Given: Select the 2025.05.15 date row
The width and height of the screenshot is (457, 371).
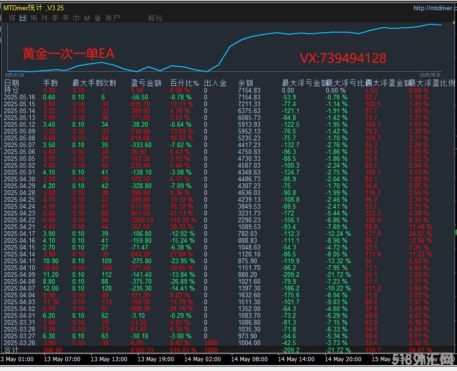Looking at the screenshot, I should [x=20, y=104].
